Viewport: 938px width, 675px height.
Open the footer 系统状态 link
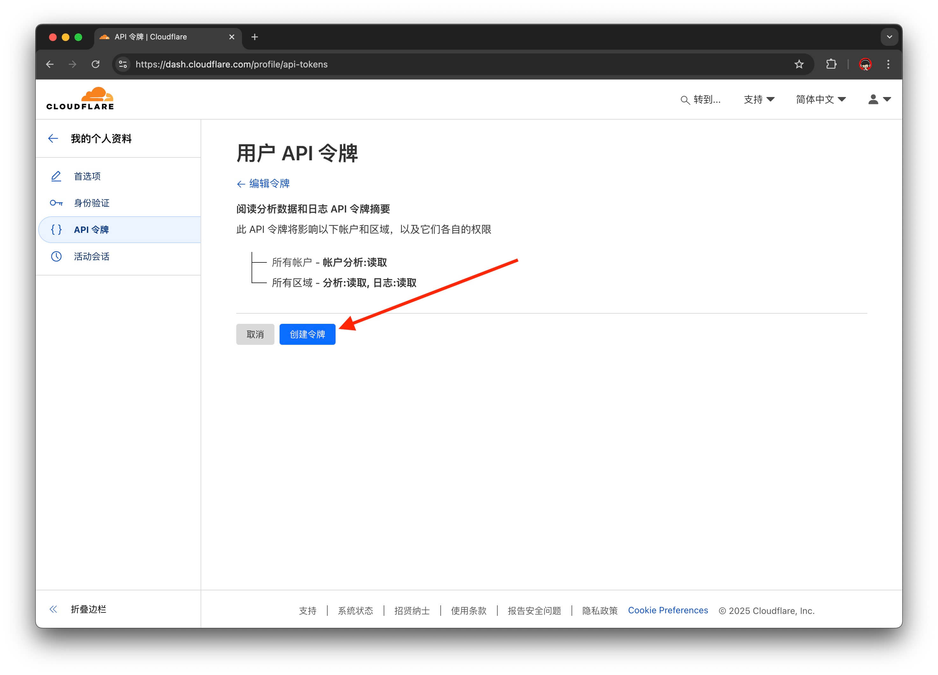pos(356,610)
